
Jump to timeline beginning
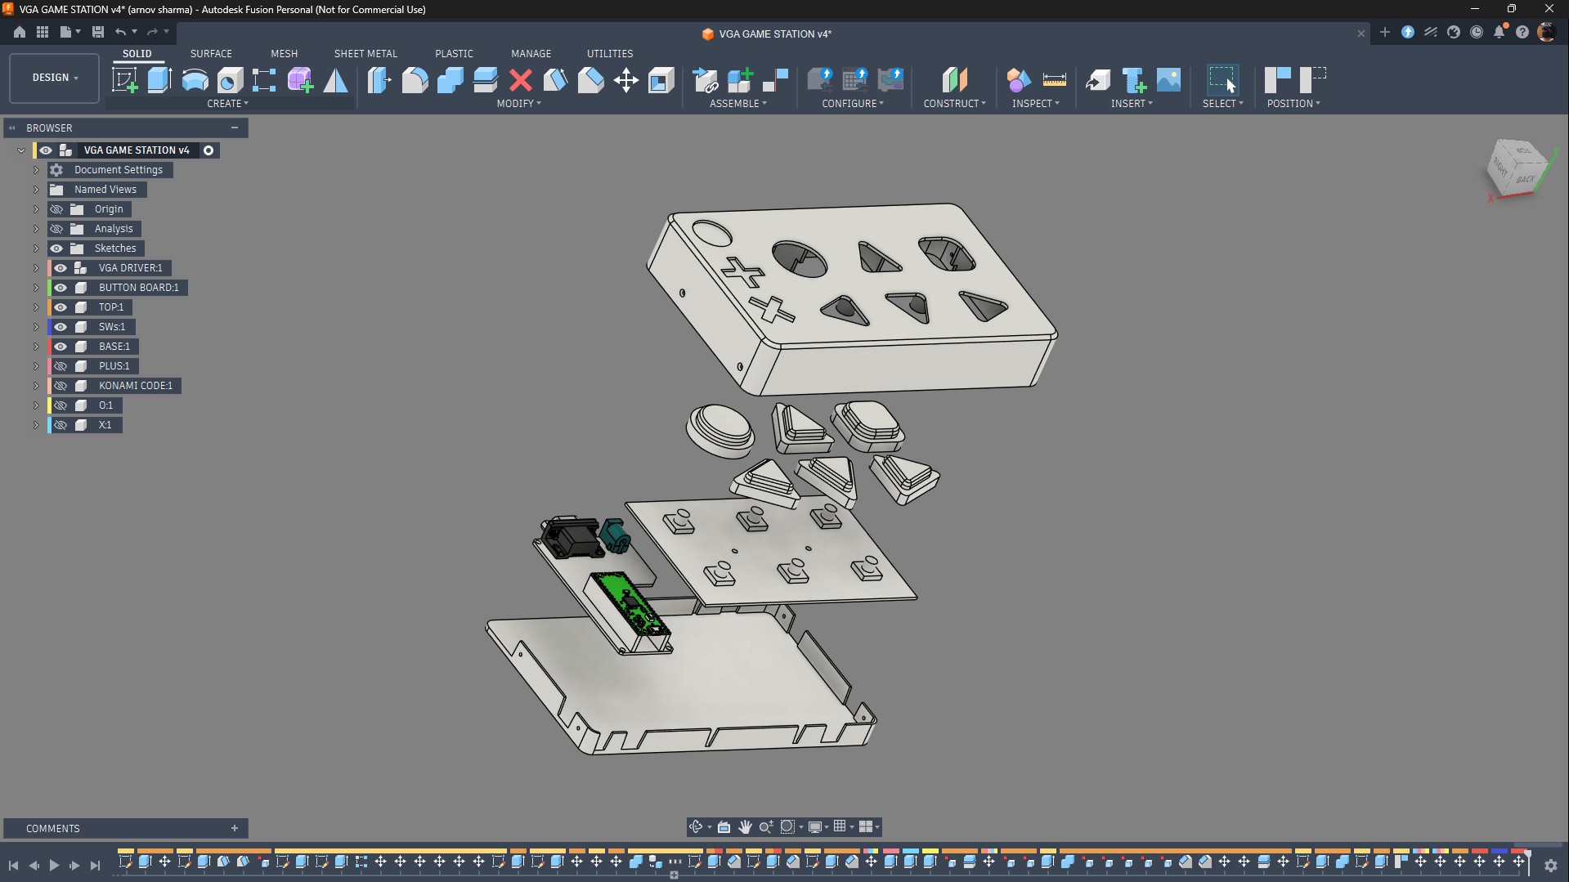13,865
